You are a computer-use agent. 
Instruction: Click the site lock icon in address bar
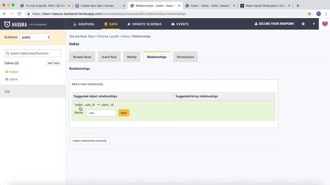[28, 14]
